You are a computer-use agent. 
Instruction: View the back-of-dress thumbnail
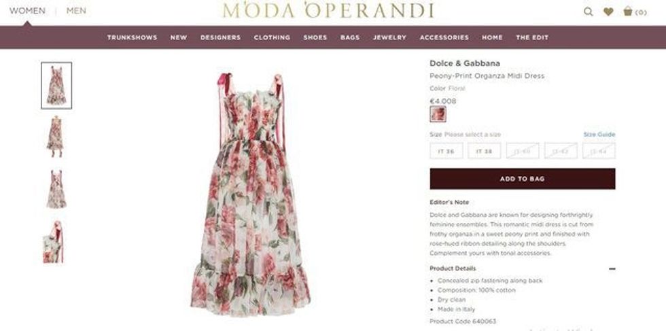(56, 189)
